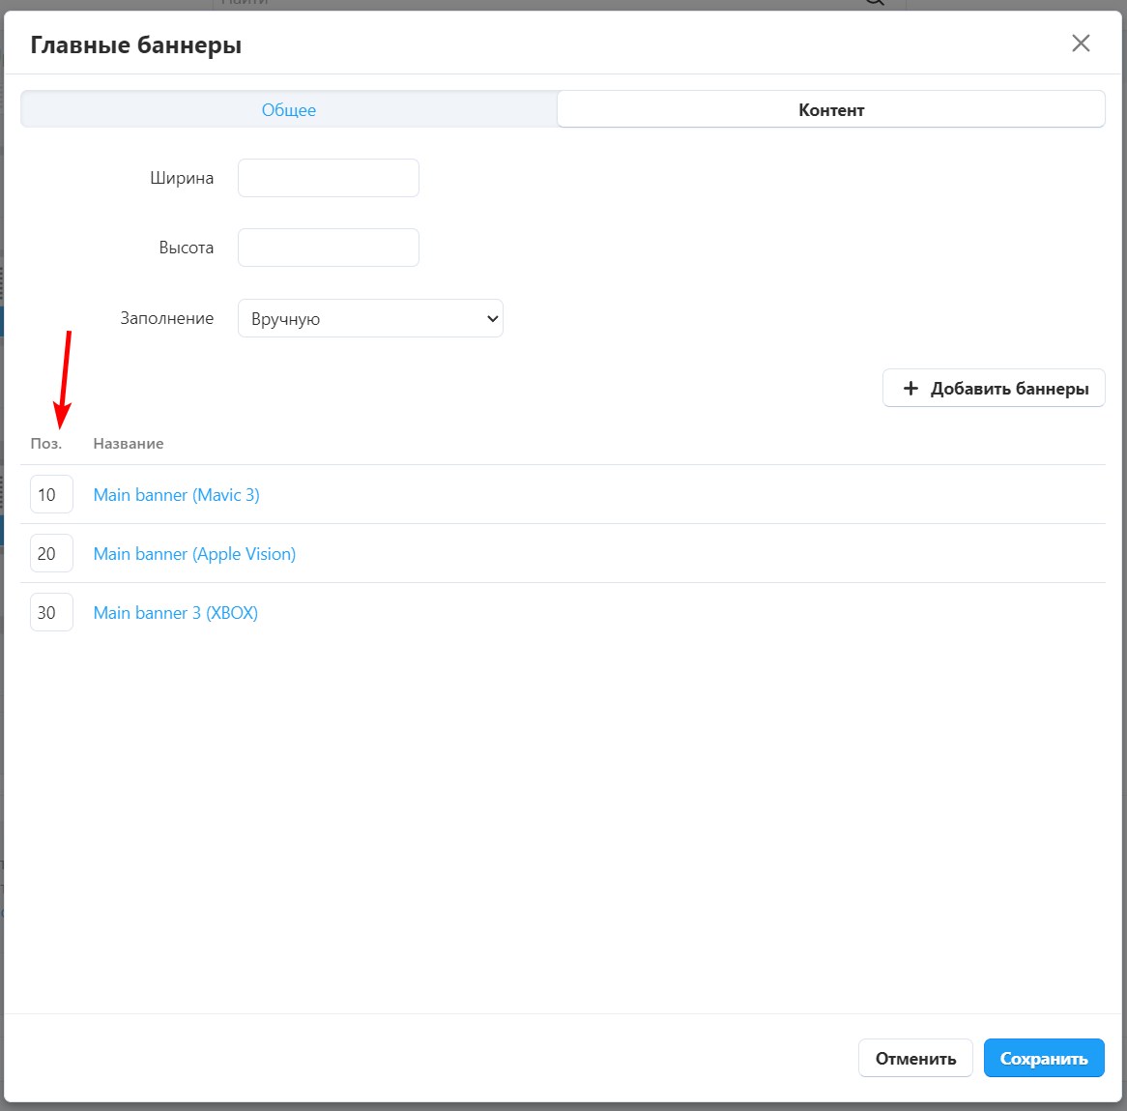Image resolution: width=1127 pixels, height=1111 pixels.
Task: Click position field with value 10
Action: coord(51,495)
